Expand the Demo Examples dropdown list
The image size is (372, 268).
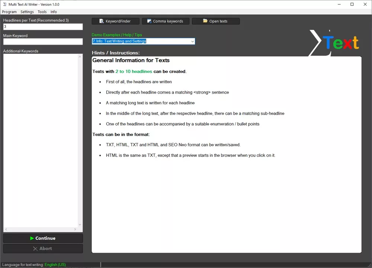point(192,42)
